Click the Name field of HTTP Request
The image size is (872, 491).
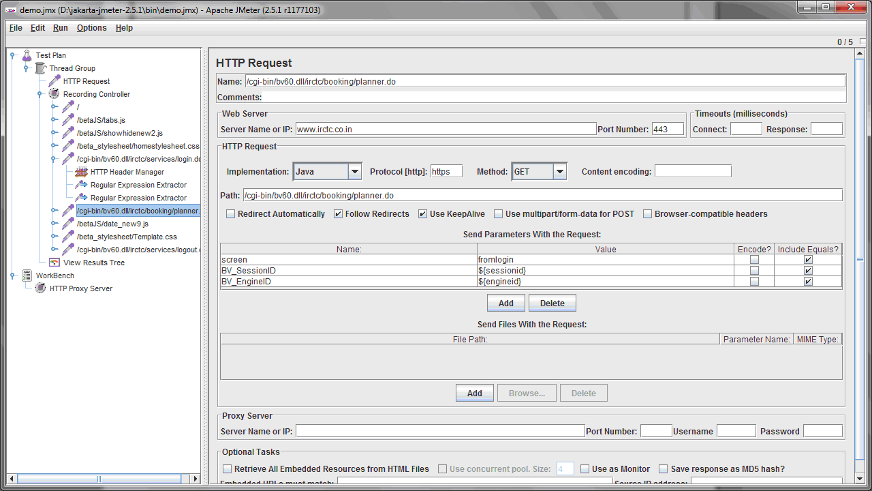click(x=545, y=81)
